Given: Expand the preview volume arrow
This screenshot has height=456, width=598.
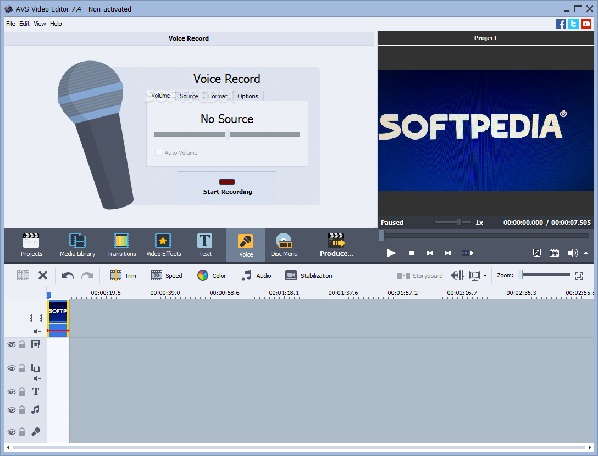Looking at the screenshot, I should click(x=586, y=253).
